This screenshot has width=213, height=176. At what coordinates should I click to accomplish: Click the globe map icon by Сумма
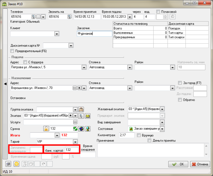(81, 128)
